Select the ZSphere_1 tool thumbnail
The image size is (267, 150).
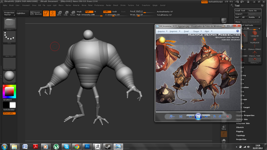[255, 60]
